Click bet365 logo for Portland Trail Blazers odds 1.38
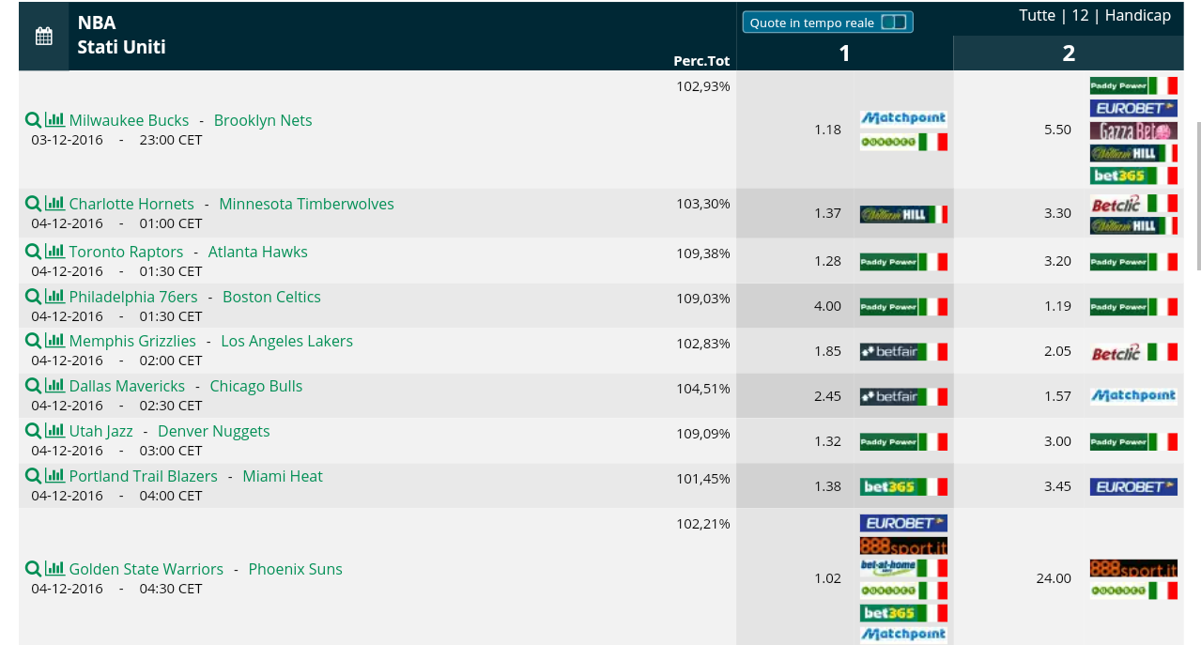Image resolution: width=1201 pixels, height=645 pixels. pos(903,486)
